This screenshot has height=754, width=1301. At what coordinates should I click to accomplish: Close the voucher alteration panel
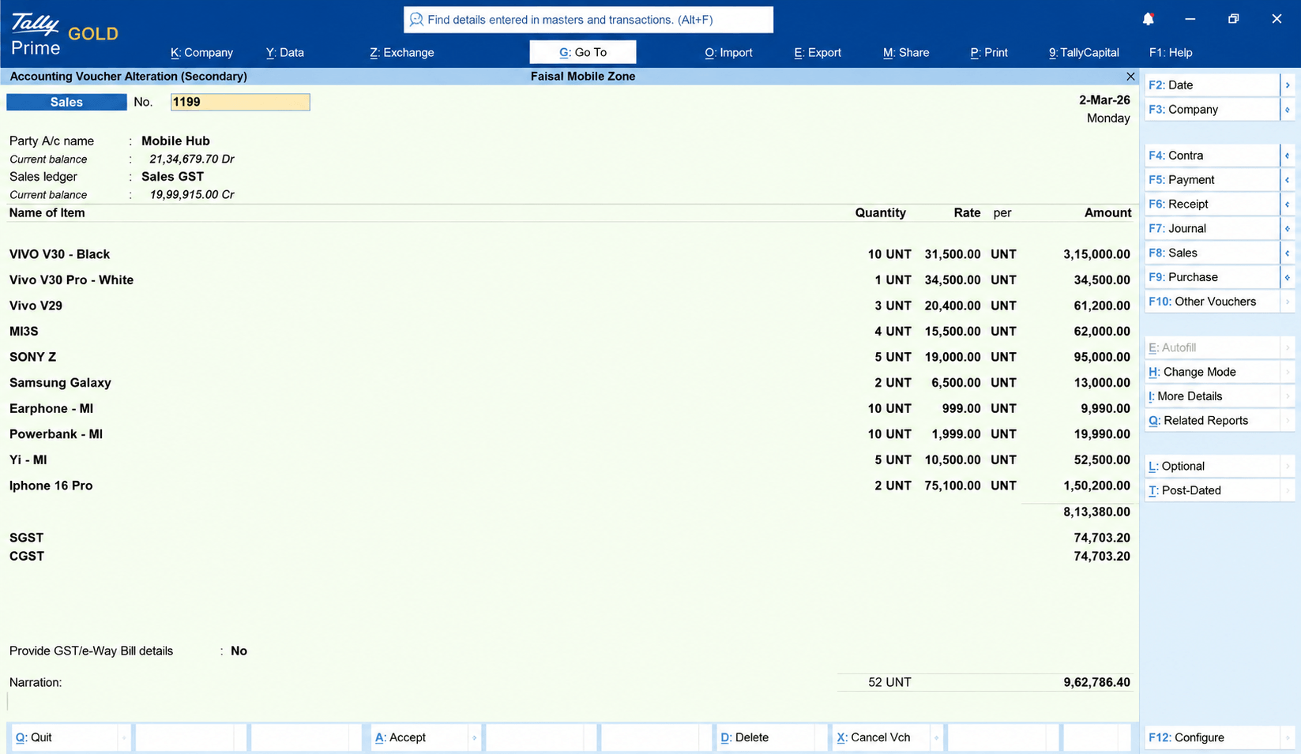pyautogui.click(x=1130, y=77)
